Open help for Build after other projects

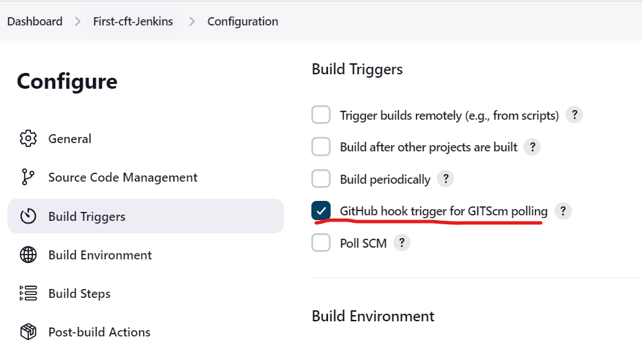point(532,147)
